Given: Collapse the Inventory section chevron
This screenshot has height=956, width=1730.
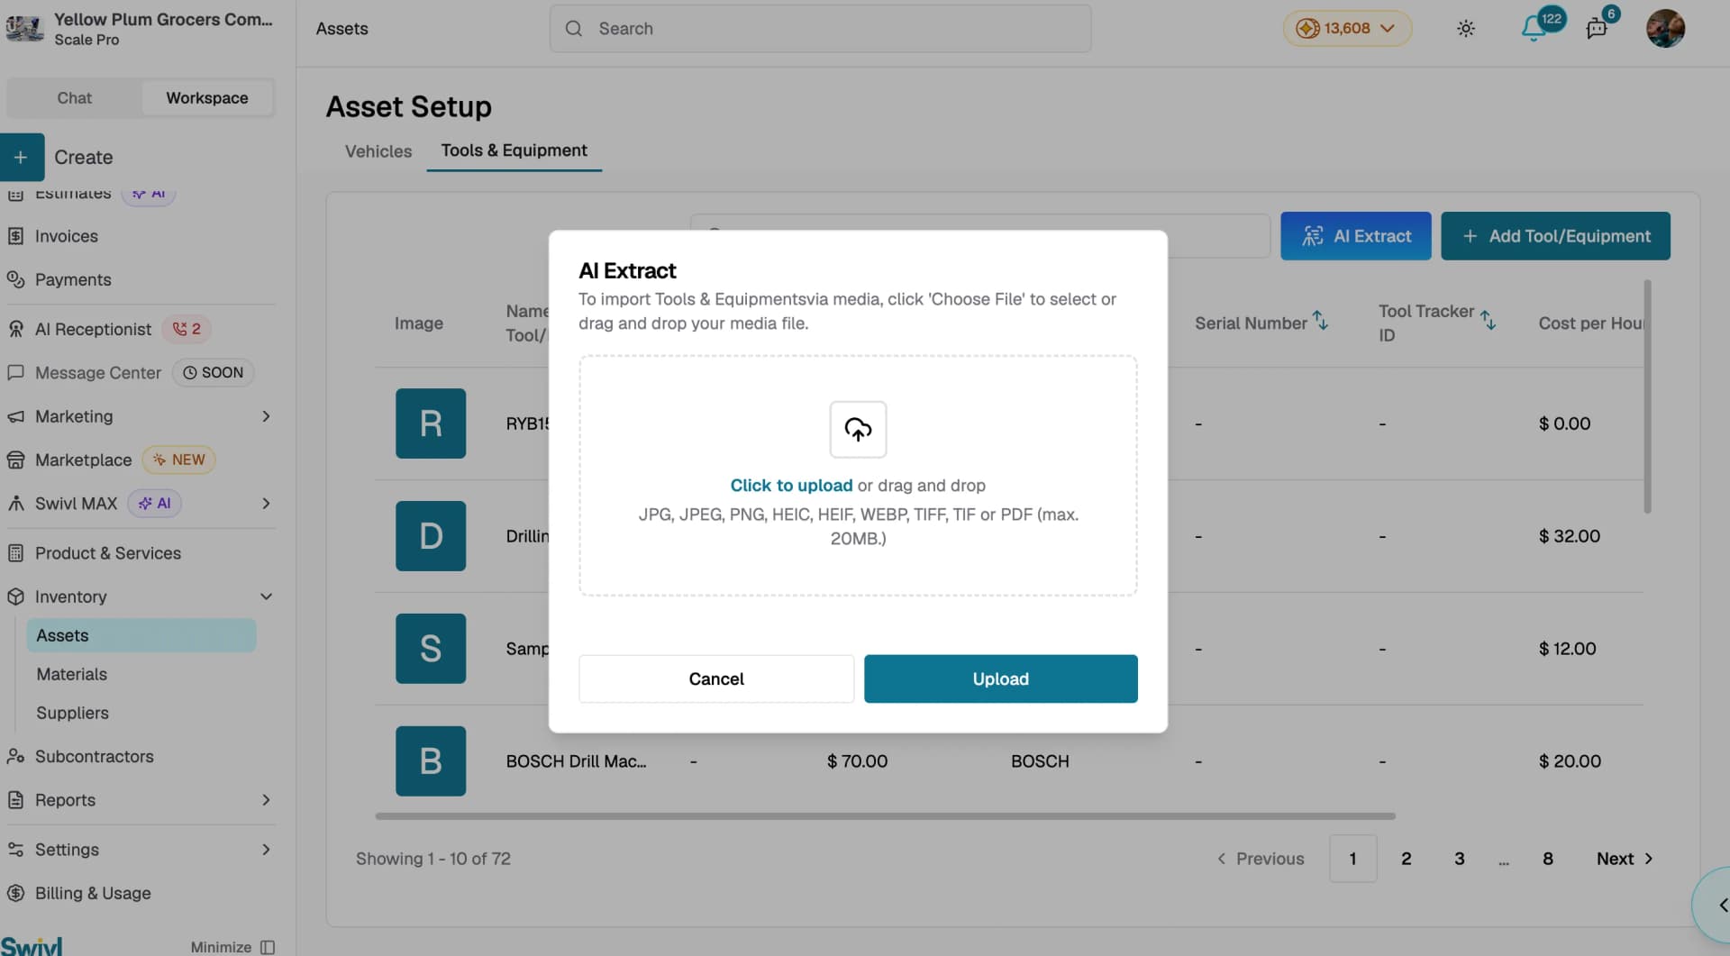Looking at the screenshot, I should [266, 596].
